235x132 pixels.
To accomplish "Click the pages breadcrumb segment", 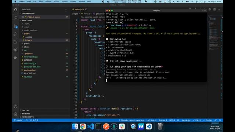I will (x=75, y=14).
